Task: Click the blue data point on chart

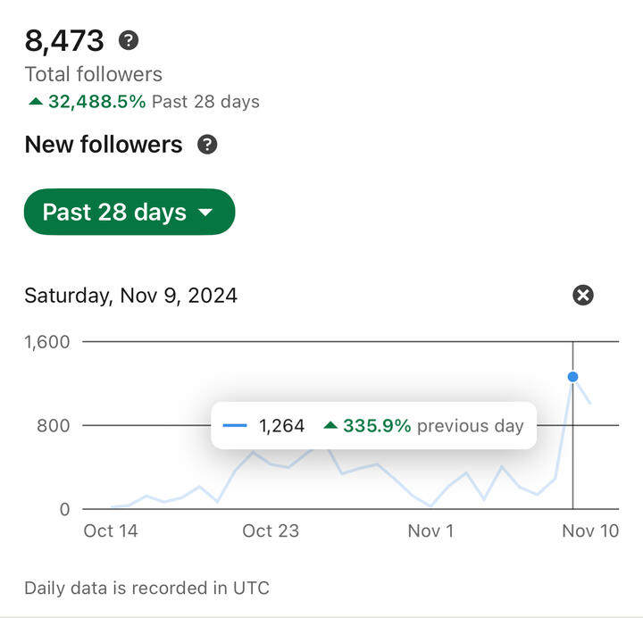Action: 572,377
